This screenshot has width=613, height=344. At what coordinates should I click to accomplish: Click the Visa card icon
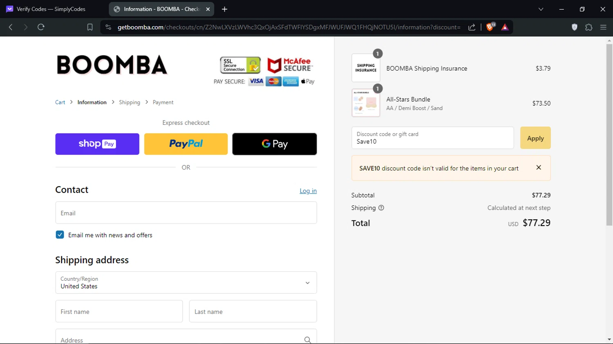coord(256,81)
